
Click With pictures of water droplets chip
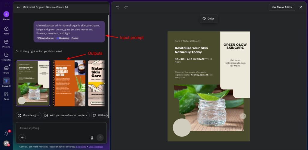(x=66, y=115)
